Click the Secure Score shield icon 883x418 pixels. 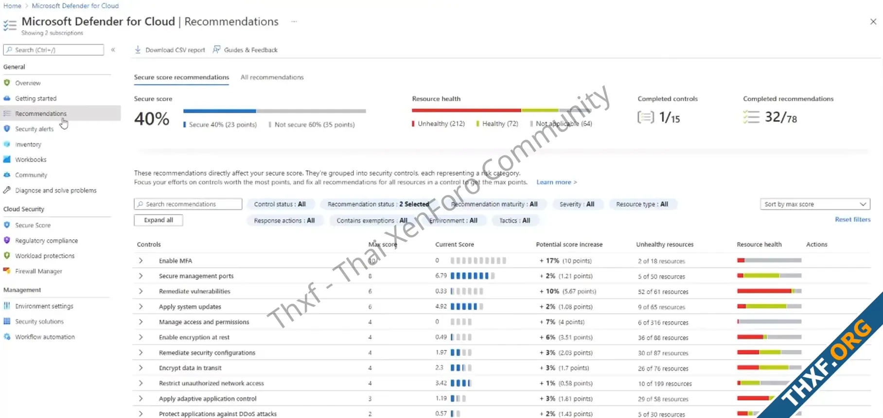7,225
